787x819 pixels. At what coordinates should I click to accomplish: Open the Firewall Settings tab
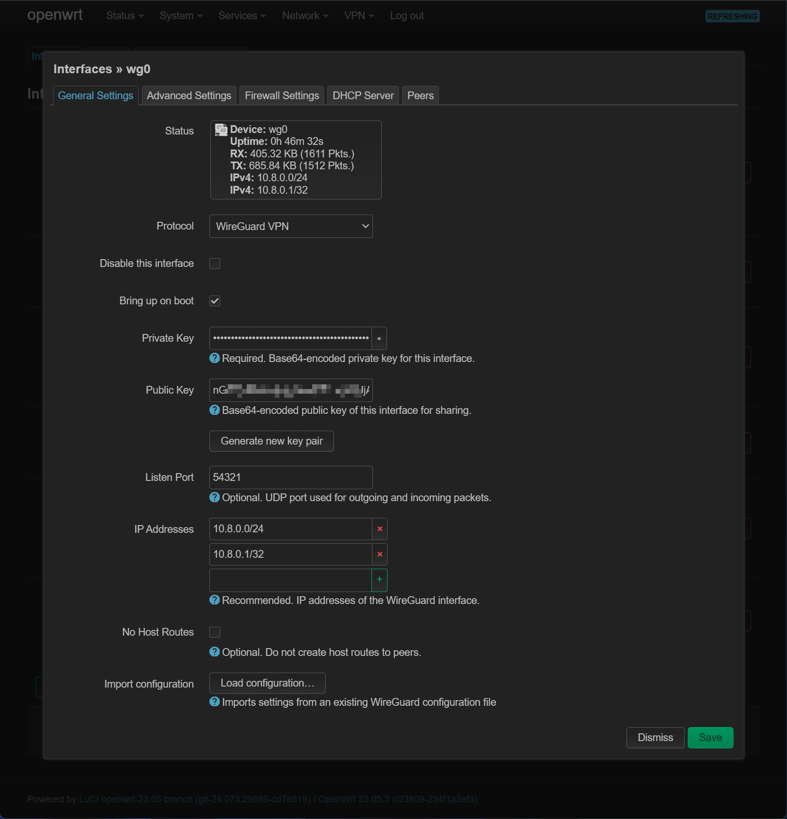point(282,96)
